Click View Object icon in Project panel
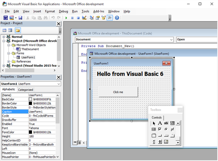The width and height of the screenshot is (218, 161). [x=10, y=31]
